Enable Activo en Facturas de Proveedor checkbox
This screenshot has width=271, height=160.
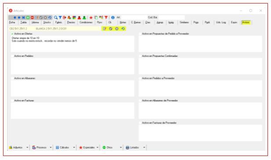pos(140,123)
